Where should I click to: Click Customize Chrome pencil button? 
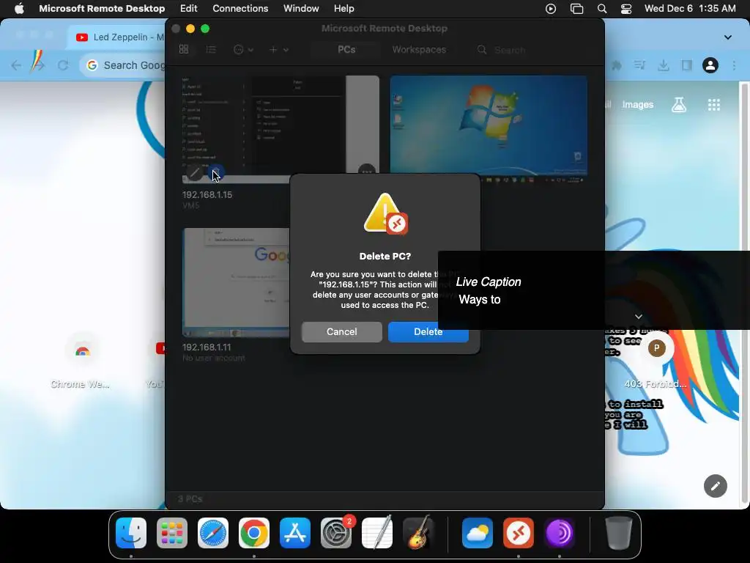[x=715, y=487]
